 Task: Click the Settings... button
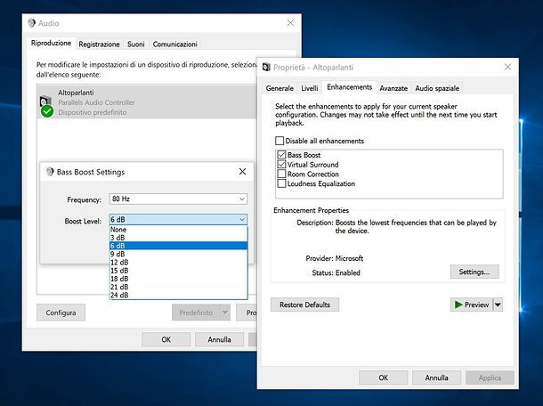tap(474, 272)
